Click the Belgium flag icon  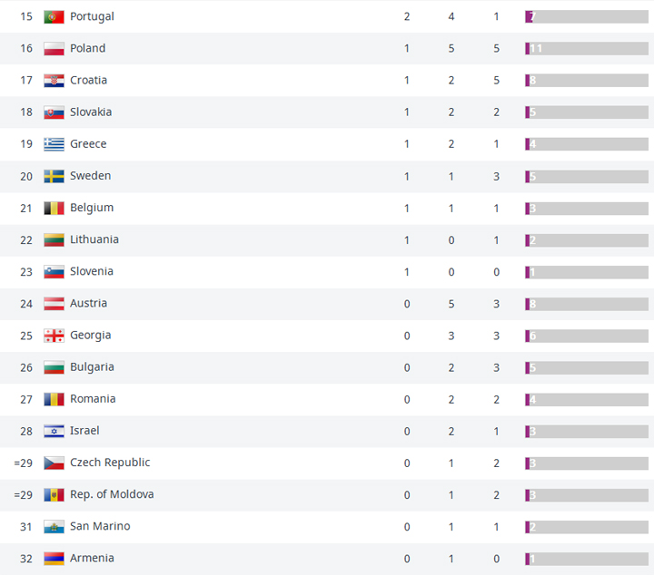pos(54,208)
